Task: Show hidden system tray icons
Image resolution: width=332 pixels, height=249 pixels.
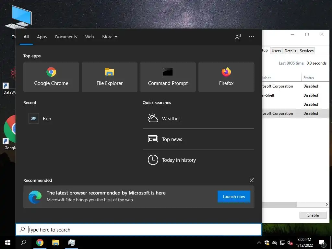Action: coord(259,243)
